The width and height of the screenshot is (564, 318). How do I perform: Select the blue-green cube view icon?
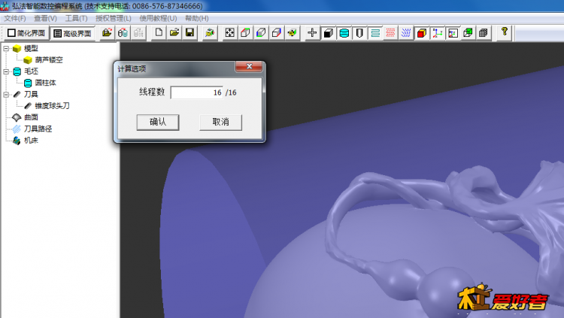(x=261, y=33)
